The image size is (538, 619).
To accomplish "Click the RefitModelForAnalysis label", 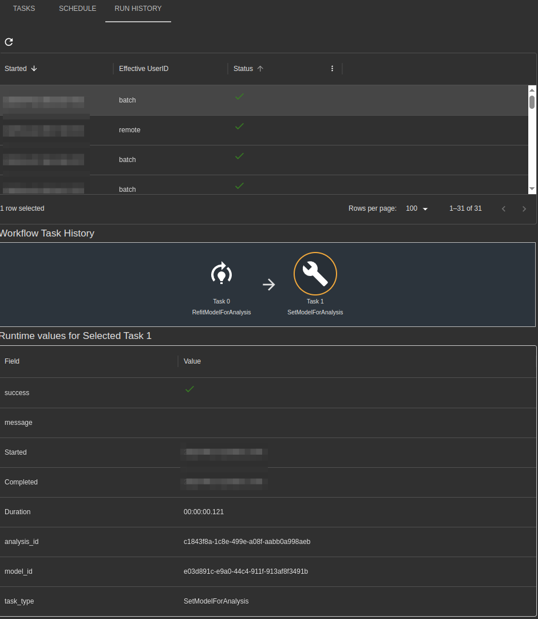I will click(221, 312).
